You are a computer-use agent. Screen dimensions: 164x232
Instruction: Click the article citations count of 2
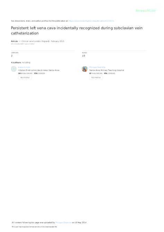coord(12,56)
